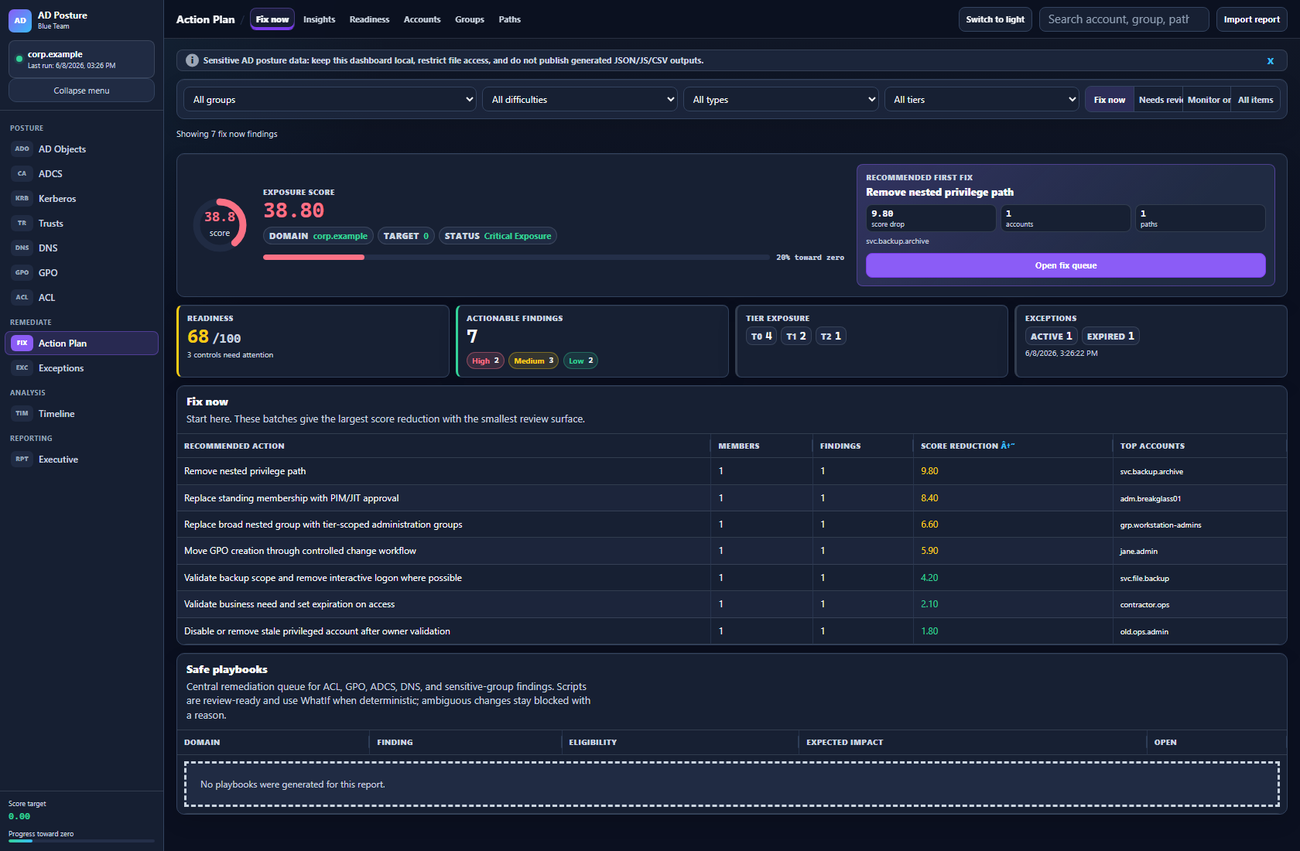Screen dimensions: 1300x851
Task: Select the Fix now filter toggle
Action: [1110, 100]
